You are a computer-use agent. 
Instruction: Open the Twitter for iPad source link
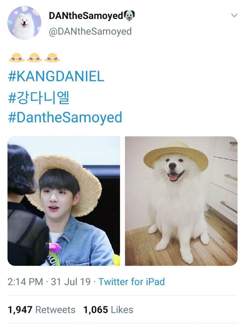[131, 281]
